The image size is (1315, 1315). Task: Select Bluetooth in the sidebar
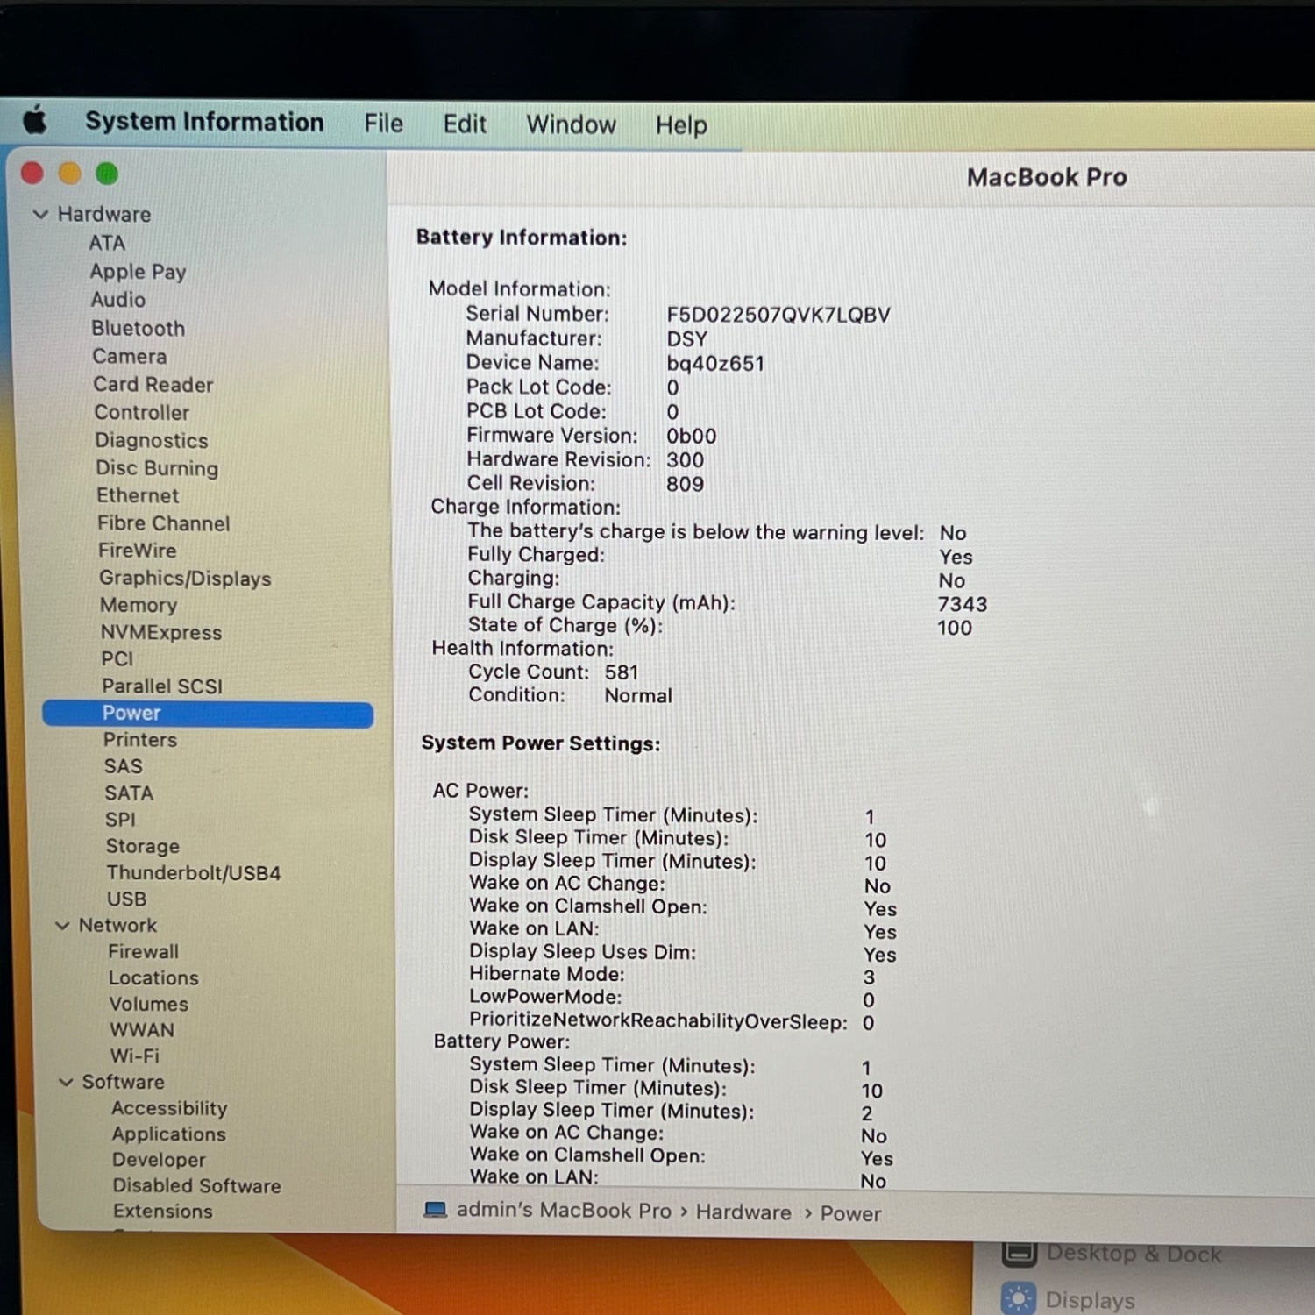pos(138,328)
